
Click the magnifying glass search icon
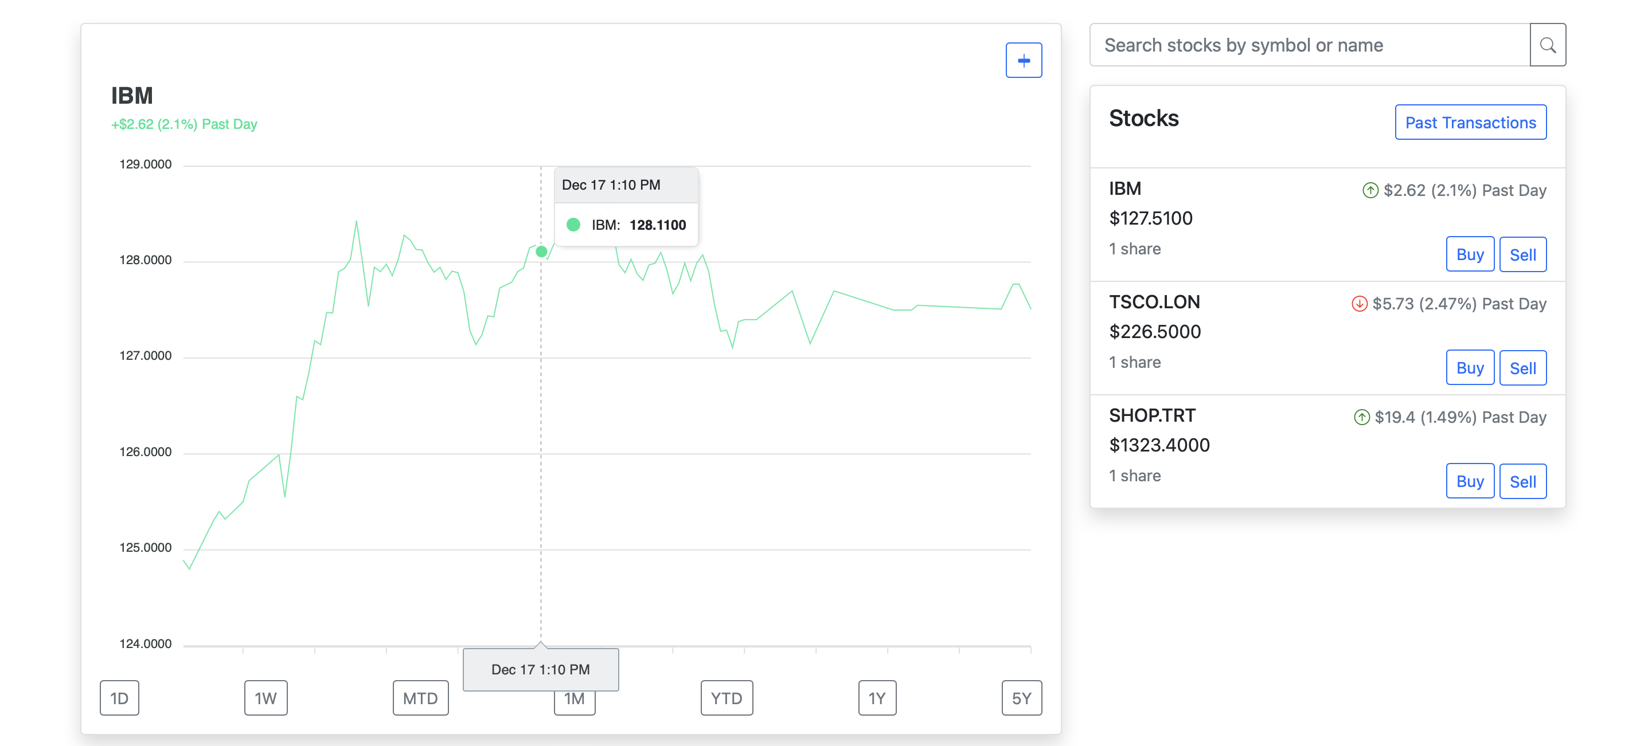pos(1547,45)
